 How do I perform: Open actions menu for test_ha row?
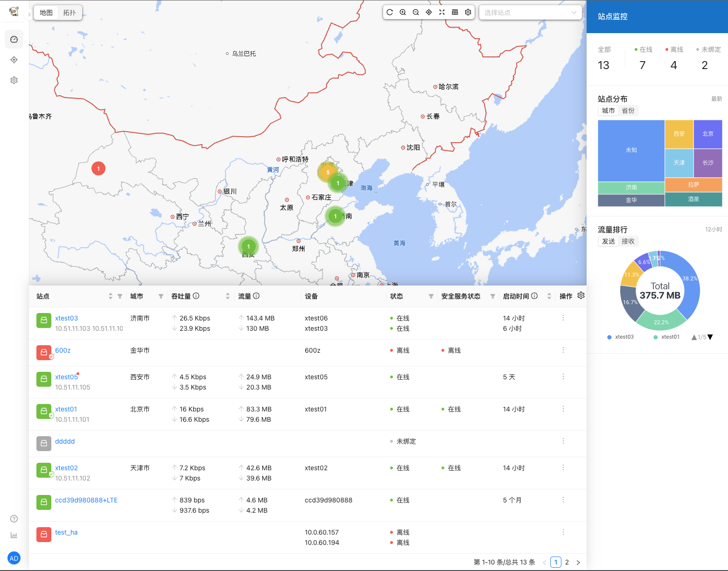point(563,532)
